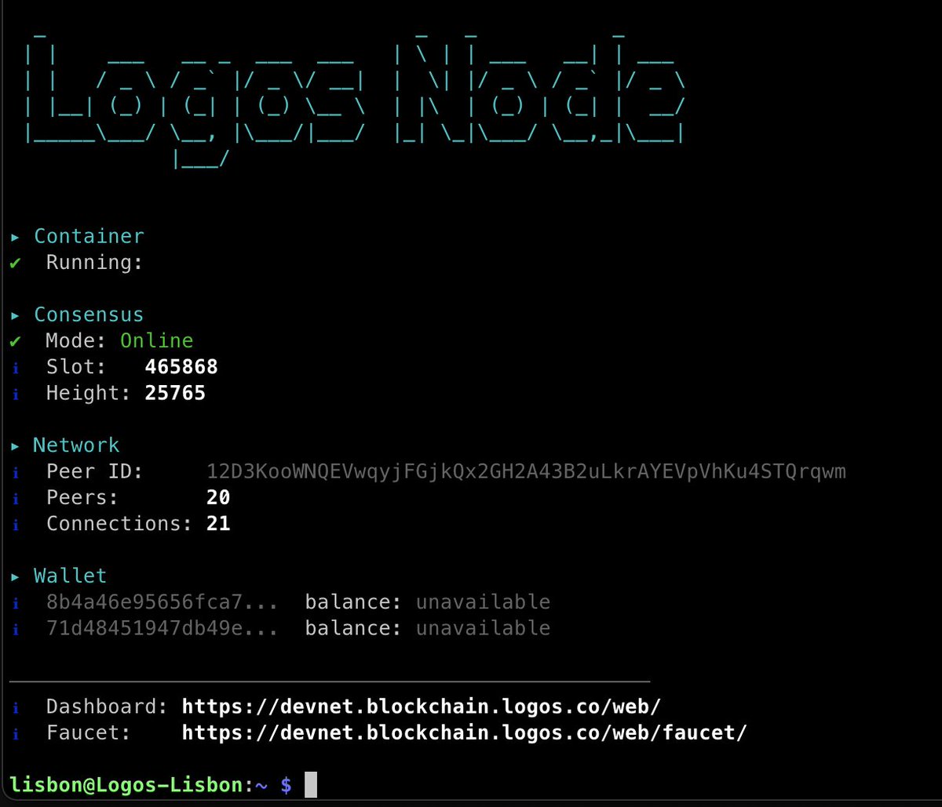Click the Connections count 21
This screenshot has height=807, width=942.
click(218, 523)
